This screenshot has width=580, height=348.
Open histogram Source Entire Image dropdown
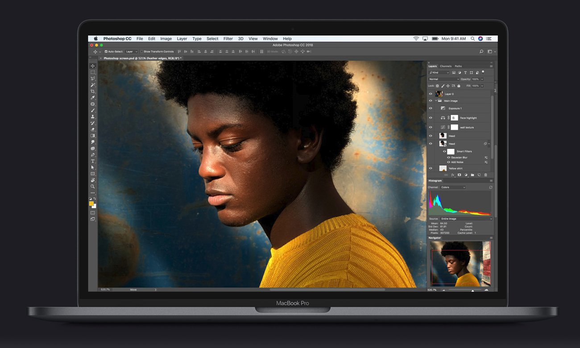[x=466, y=219]
